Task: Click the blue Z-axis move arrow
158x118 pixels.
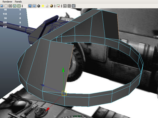Action: (42, 85)
